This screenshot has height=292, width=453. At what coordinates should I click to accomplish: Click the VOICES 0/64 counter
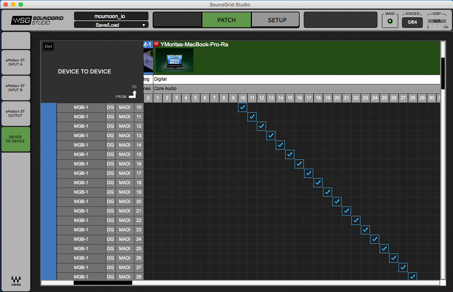click(412, 22)
